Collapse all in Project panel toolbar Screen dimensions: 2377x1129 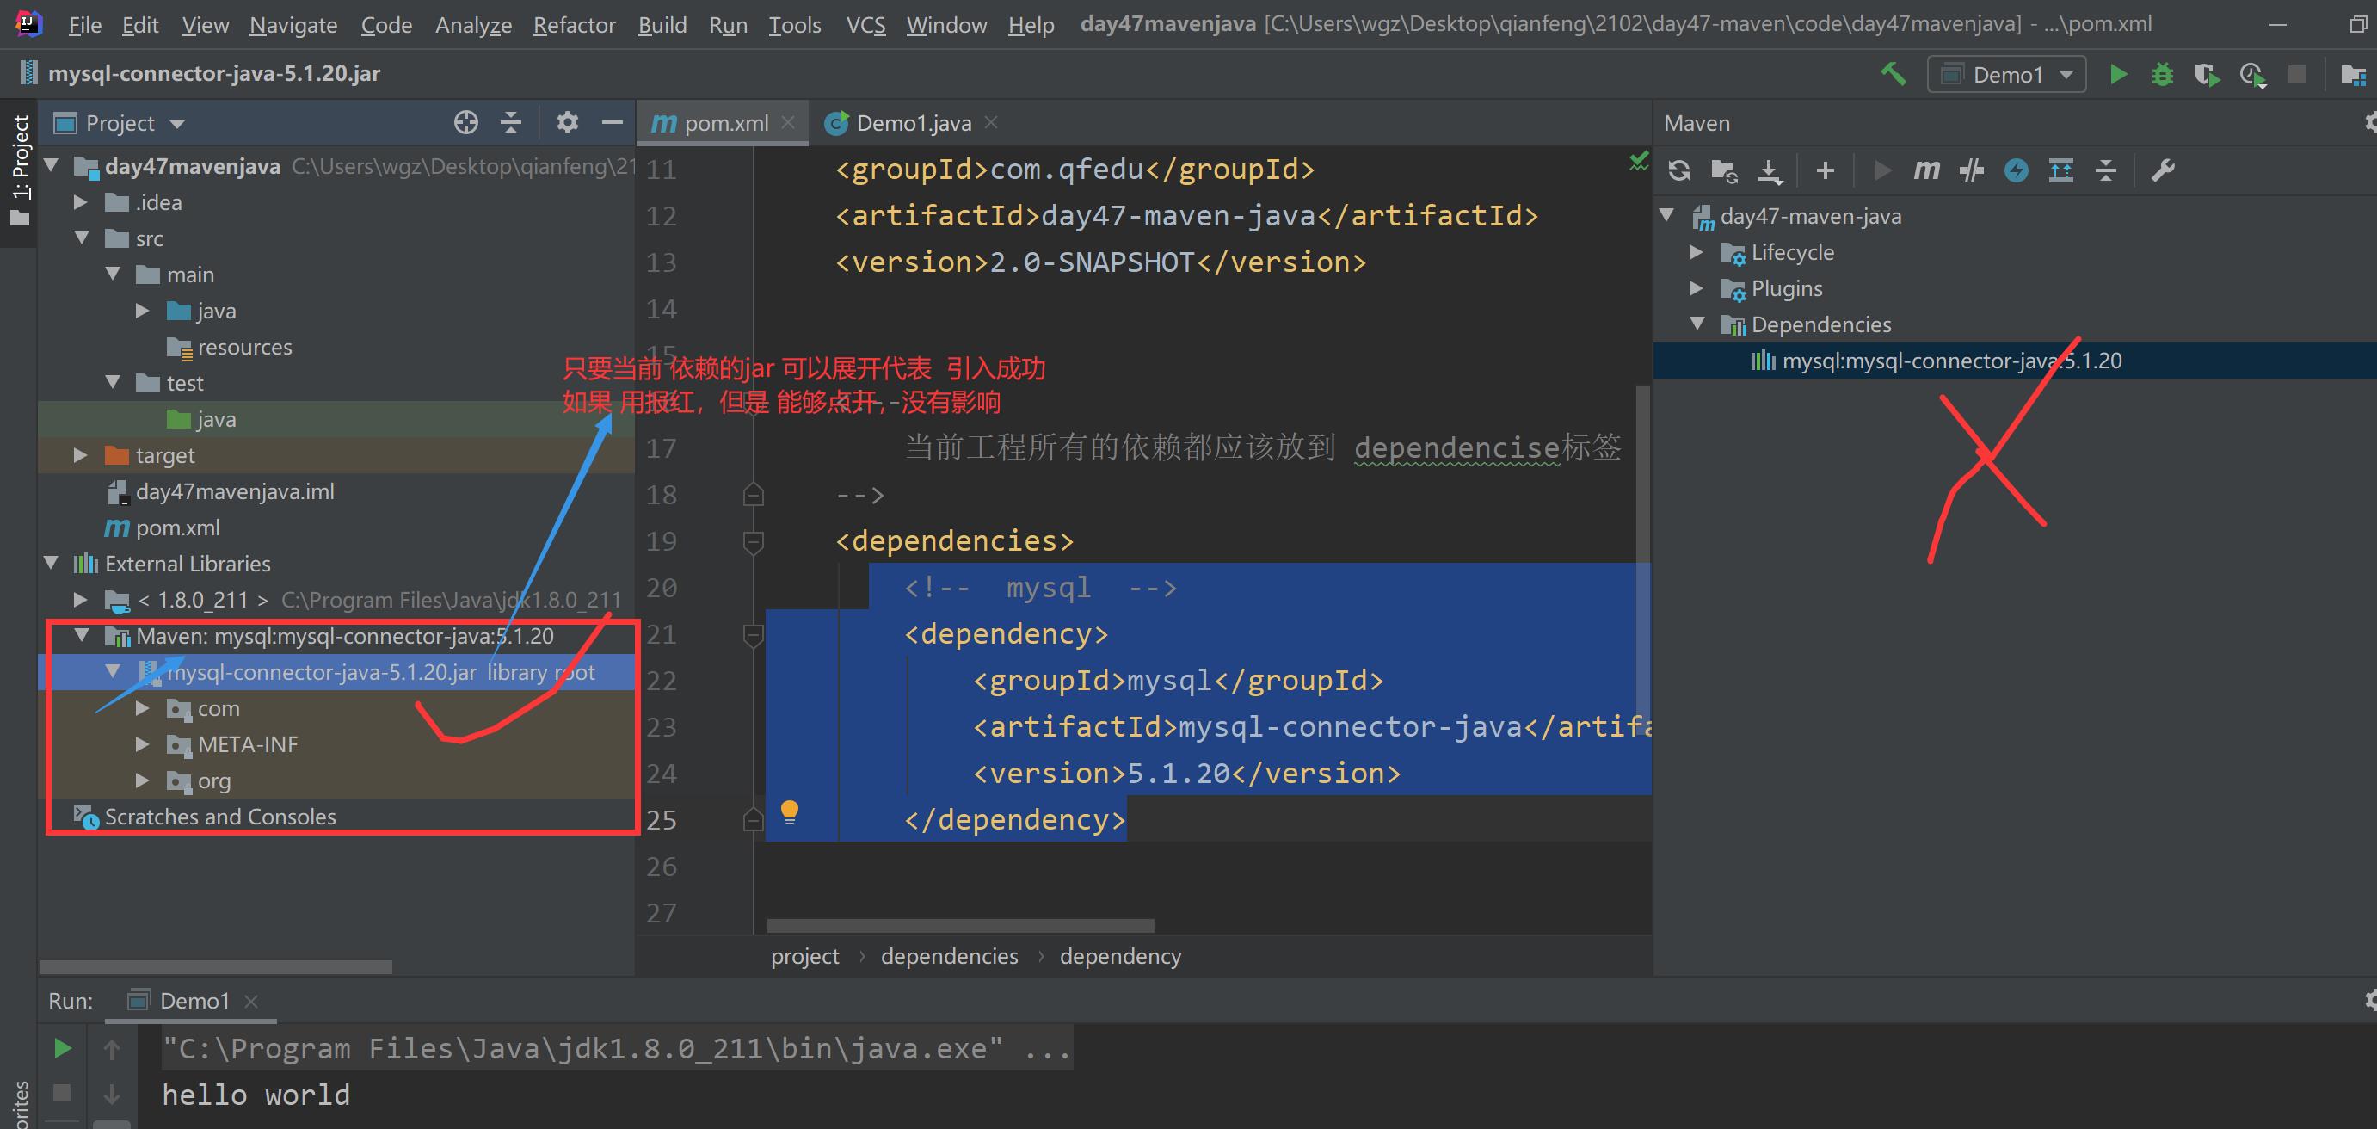coord(511,123)
